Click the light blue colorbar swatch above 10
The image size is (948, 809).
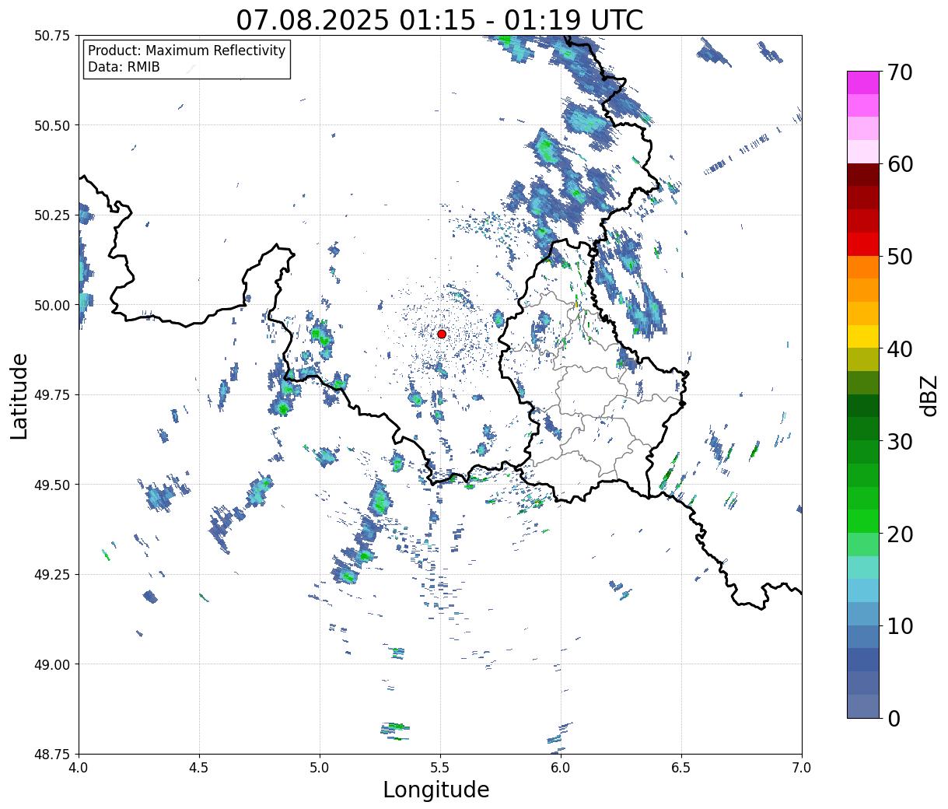pyautogui.click(x=863, y=591)
